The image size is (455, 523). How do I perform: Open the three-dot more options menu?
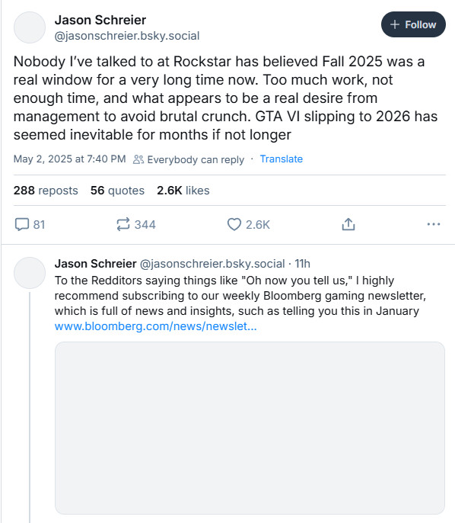click(434, 224)
